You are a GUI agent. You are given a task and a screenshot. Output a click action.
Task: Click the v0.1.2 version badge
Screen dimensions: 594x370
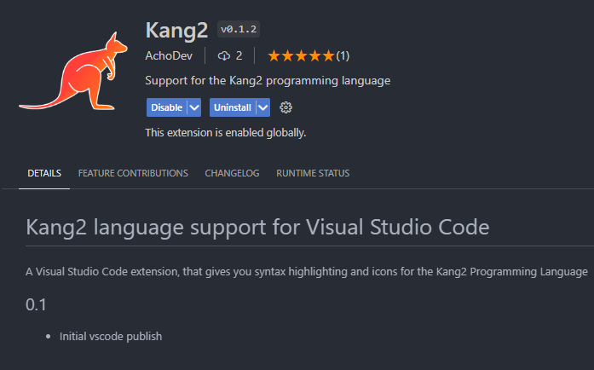click(x=239, y=29)
